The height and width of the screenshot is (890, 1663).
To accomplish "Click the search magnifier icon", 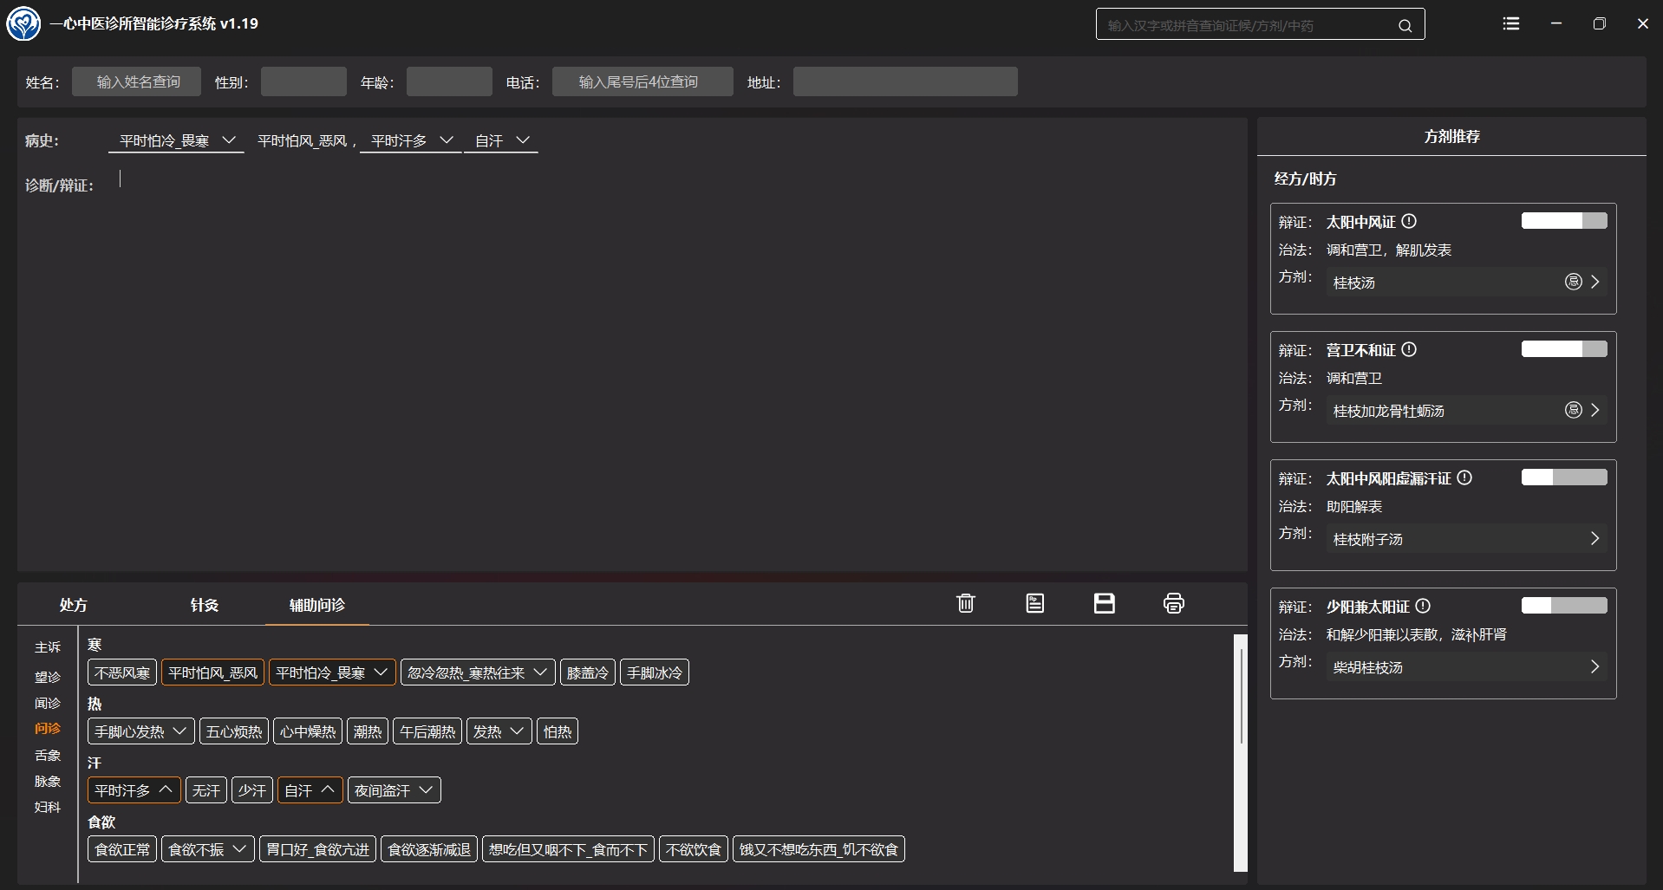I will 1405,26.
